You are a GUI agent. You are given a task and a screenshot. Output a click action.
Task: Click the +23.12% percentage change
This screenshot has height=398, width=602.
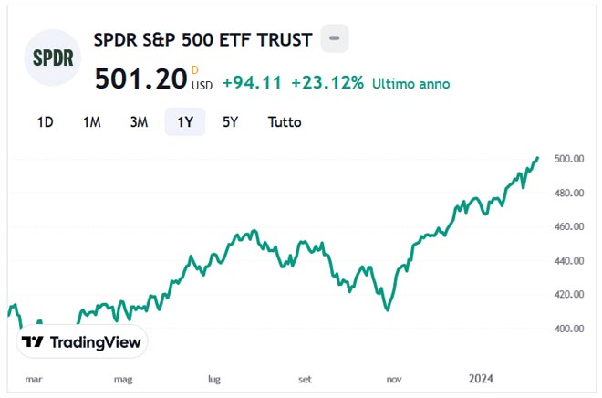327,83
